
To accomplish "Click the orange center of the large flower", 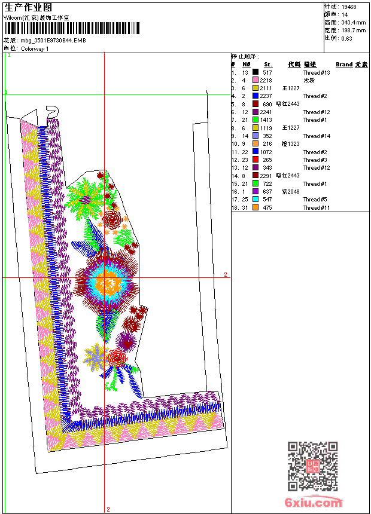I will pyautogui.click(x=108, y=282).
